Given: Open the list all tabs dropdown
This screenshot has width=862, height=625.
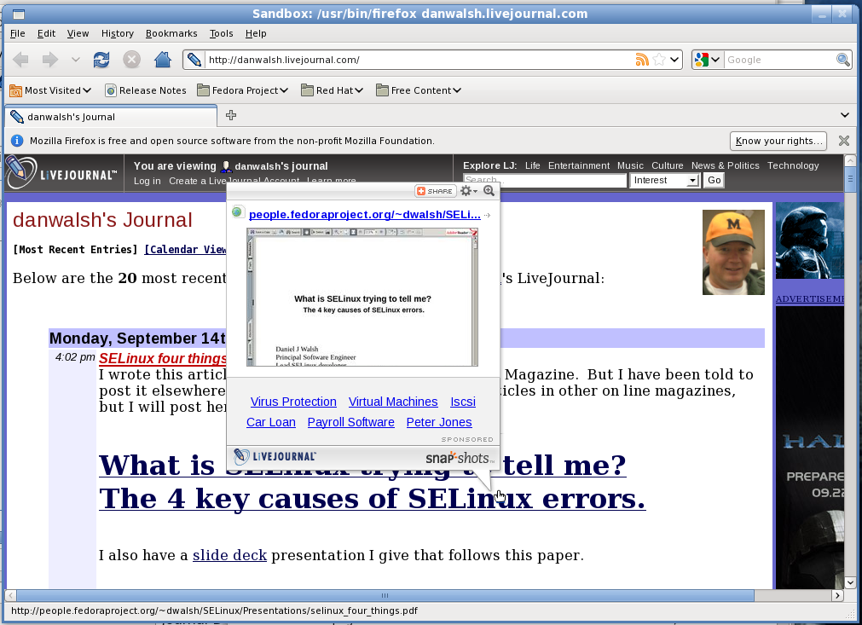Looking at the screenshot, I should pos(844,115).
